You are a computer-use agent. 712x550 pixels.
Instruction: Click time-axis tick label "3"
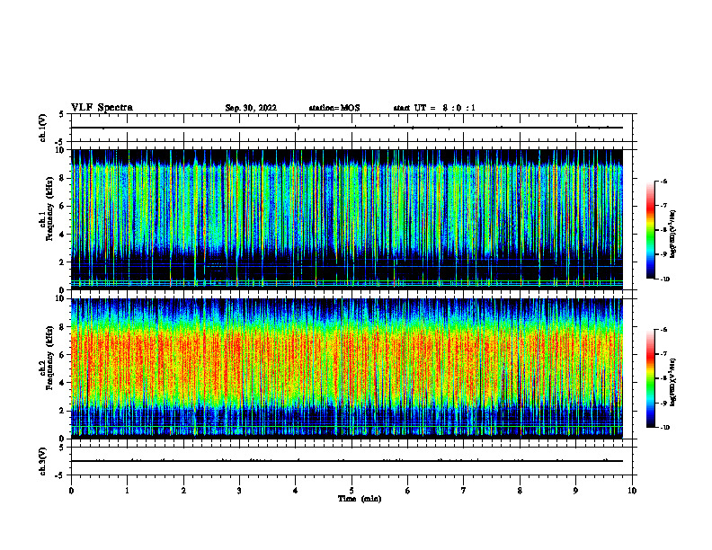pyautogui.click(x=239, y=491)
